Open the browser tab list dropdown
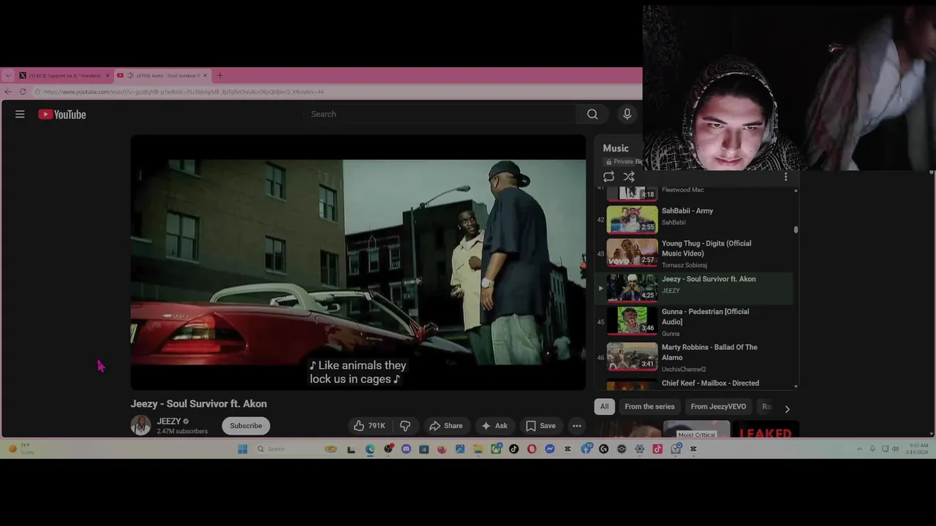 (x=7, y=75)
